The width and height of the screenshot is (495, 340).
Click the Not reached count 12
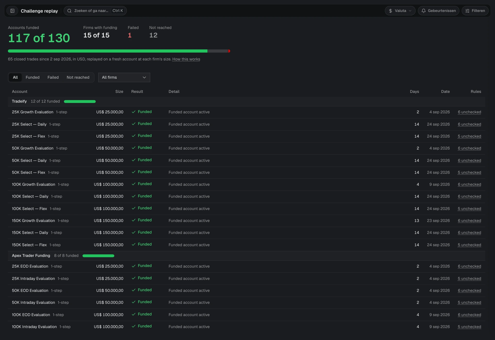pos(153,35)
